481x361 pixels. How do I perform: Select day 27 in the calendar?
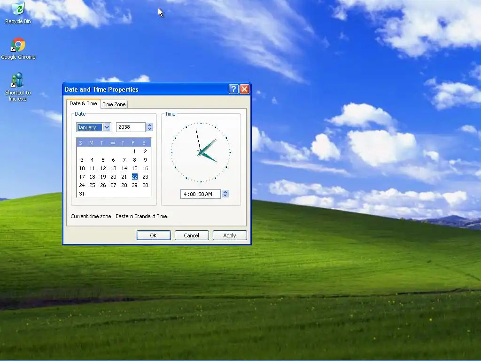tap(114, 185)
